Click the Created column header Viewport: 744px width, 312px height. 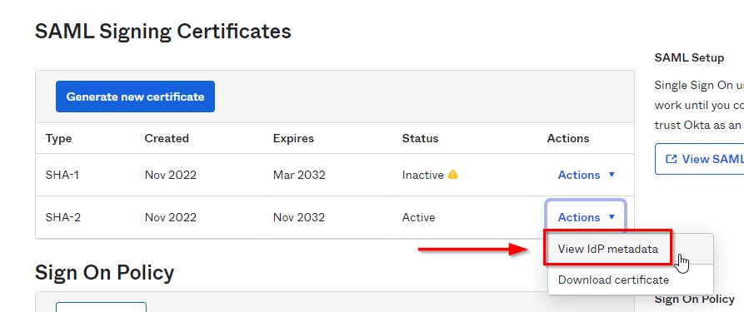click(167, 138)
